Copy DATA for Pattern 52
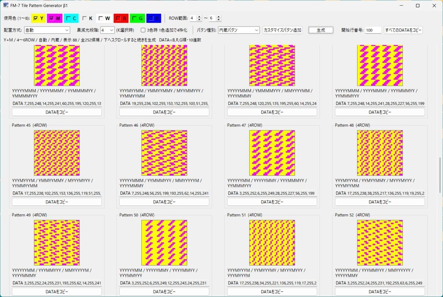 click(380, 292)
